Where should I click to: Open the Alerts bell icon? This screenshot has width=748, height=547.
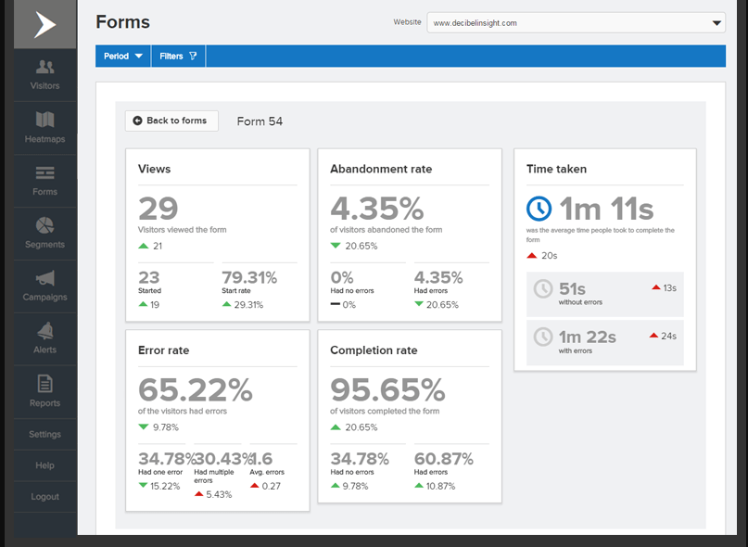pyautogui.click(x=44, y=331)
